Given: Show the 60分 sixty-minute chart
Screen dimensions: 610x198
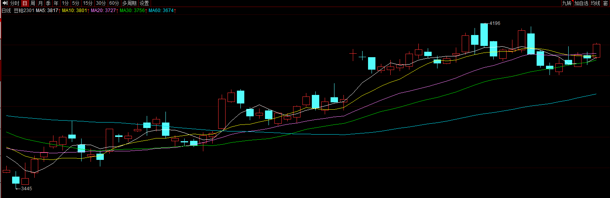Looking at the screenshot, I should click(x=114, y=3).
